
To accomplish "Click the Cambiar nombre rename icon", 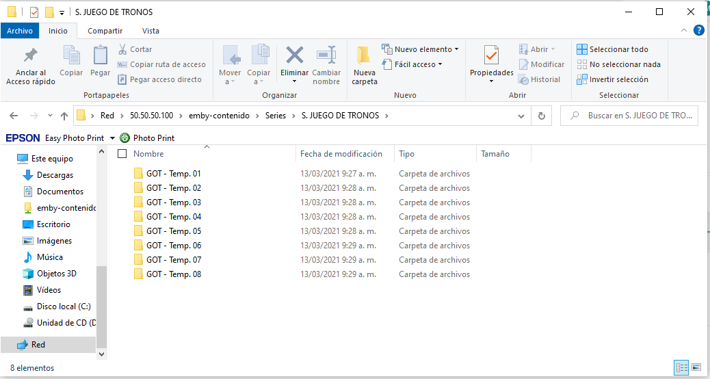I will tap(326, 55).
